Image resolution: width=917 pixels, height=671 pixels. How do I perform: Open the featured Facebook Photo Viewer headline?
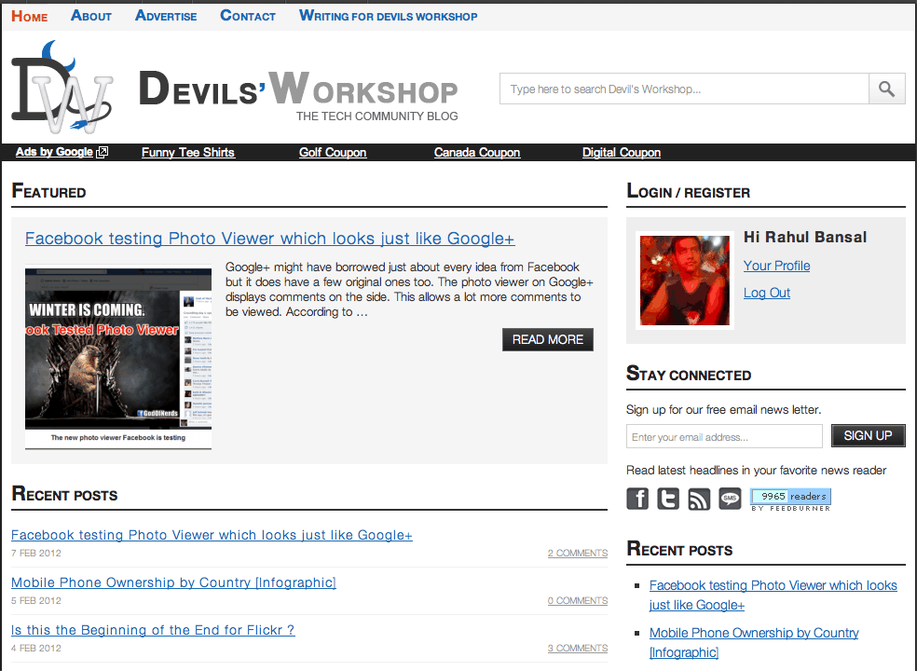pyautogui.click(x=269, y=239)
